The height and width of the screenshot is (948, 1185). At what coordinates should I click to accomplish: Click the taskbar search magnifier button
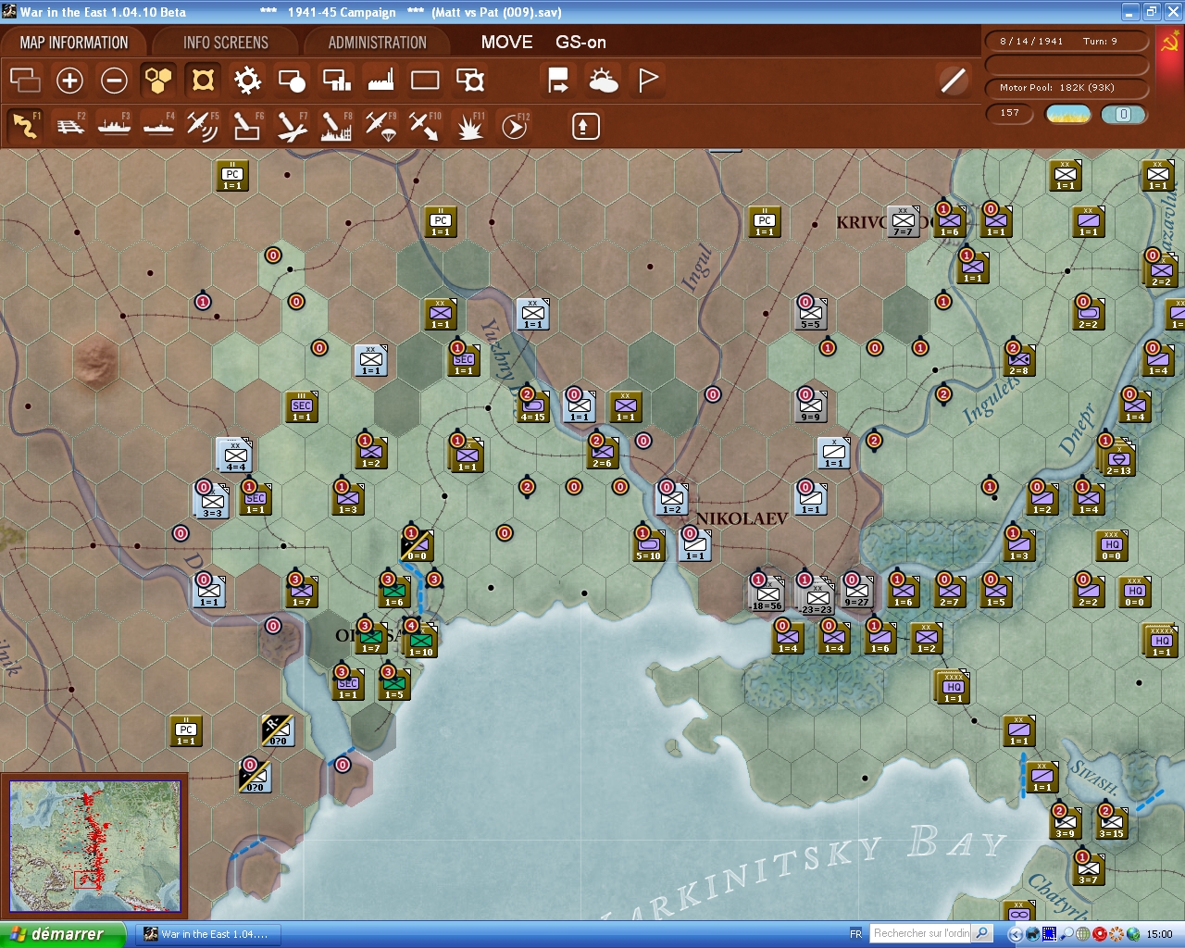point(983,933)
